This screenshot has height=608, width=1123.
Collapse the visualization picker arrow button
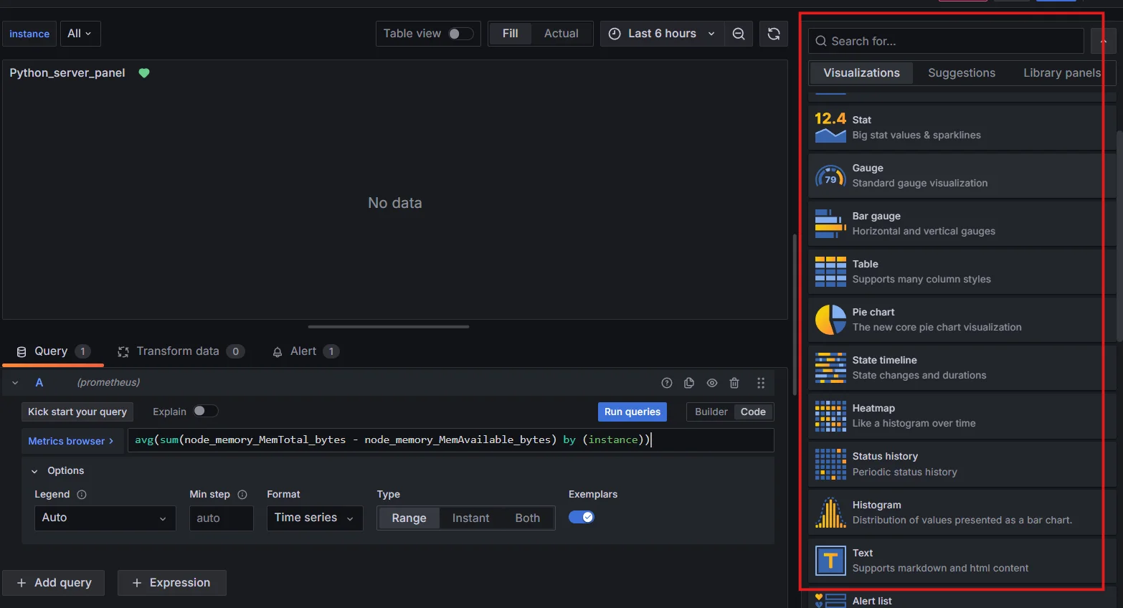tap(1104, 41)
